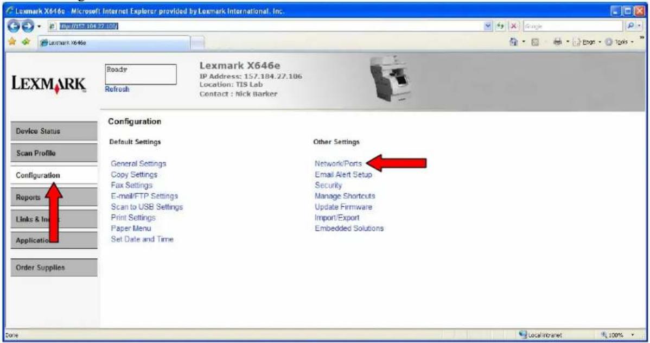This screenshot has width=650, height=343.
Task: Open the Print options dropdown arrow
Action: click(568, 42)
